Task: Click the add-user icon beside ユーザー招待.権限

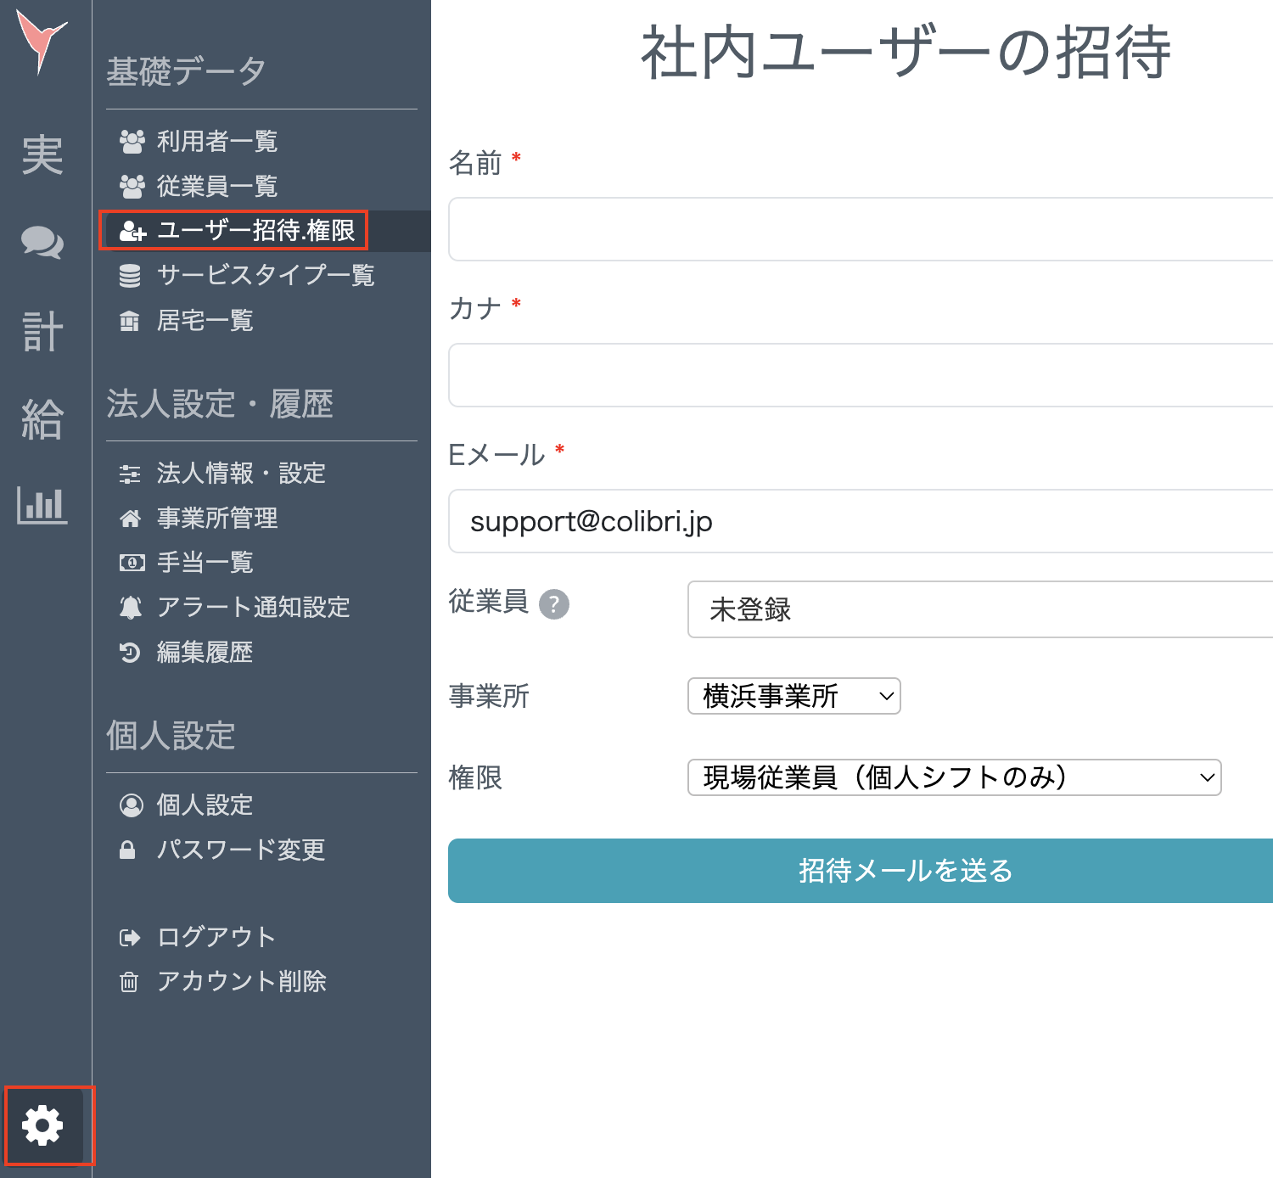Action: point(132,232)
